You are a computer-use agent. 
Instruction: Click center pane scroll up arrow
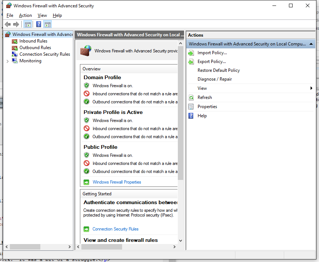(x=180, y=43)
